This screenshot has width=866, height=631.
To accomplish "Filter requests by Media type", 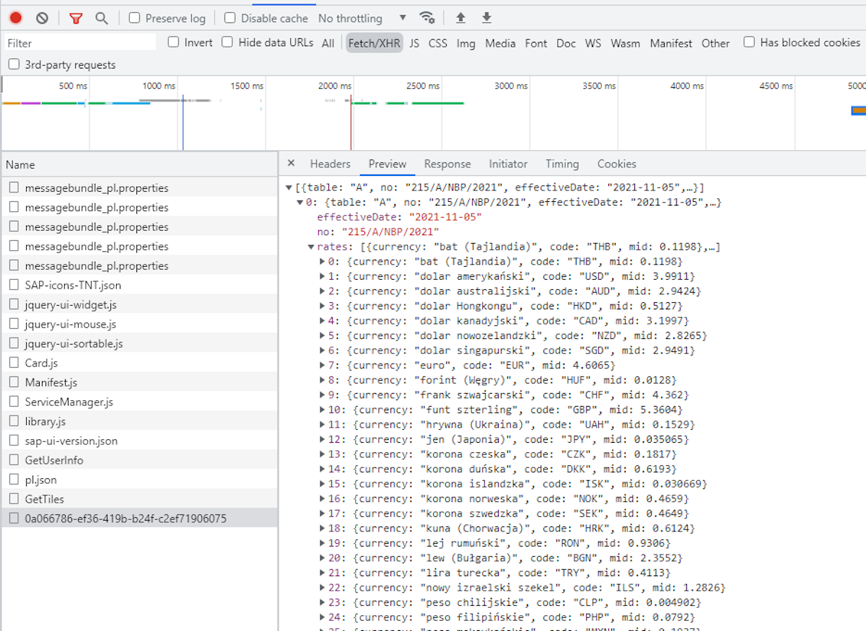I will (500, 43).
